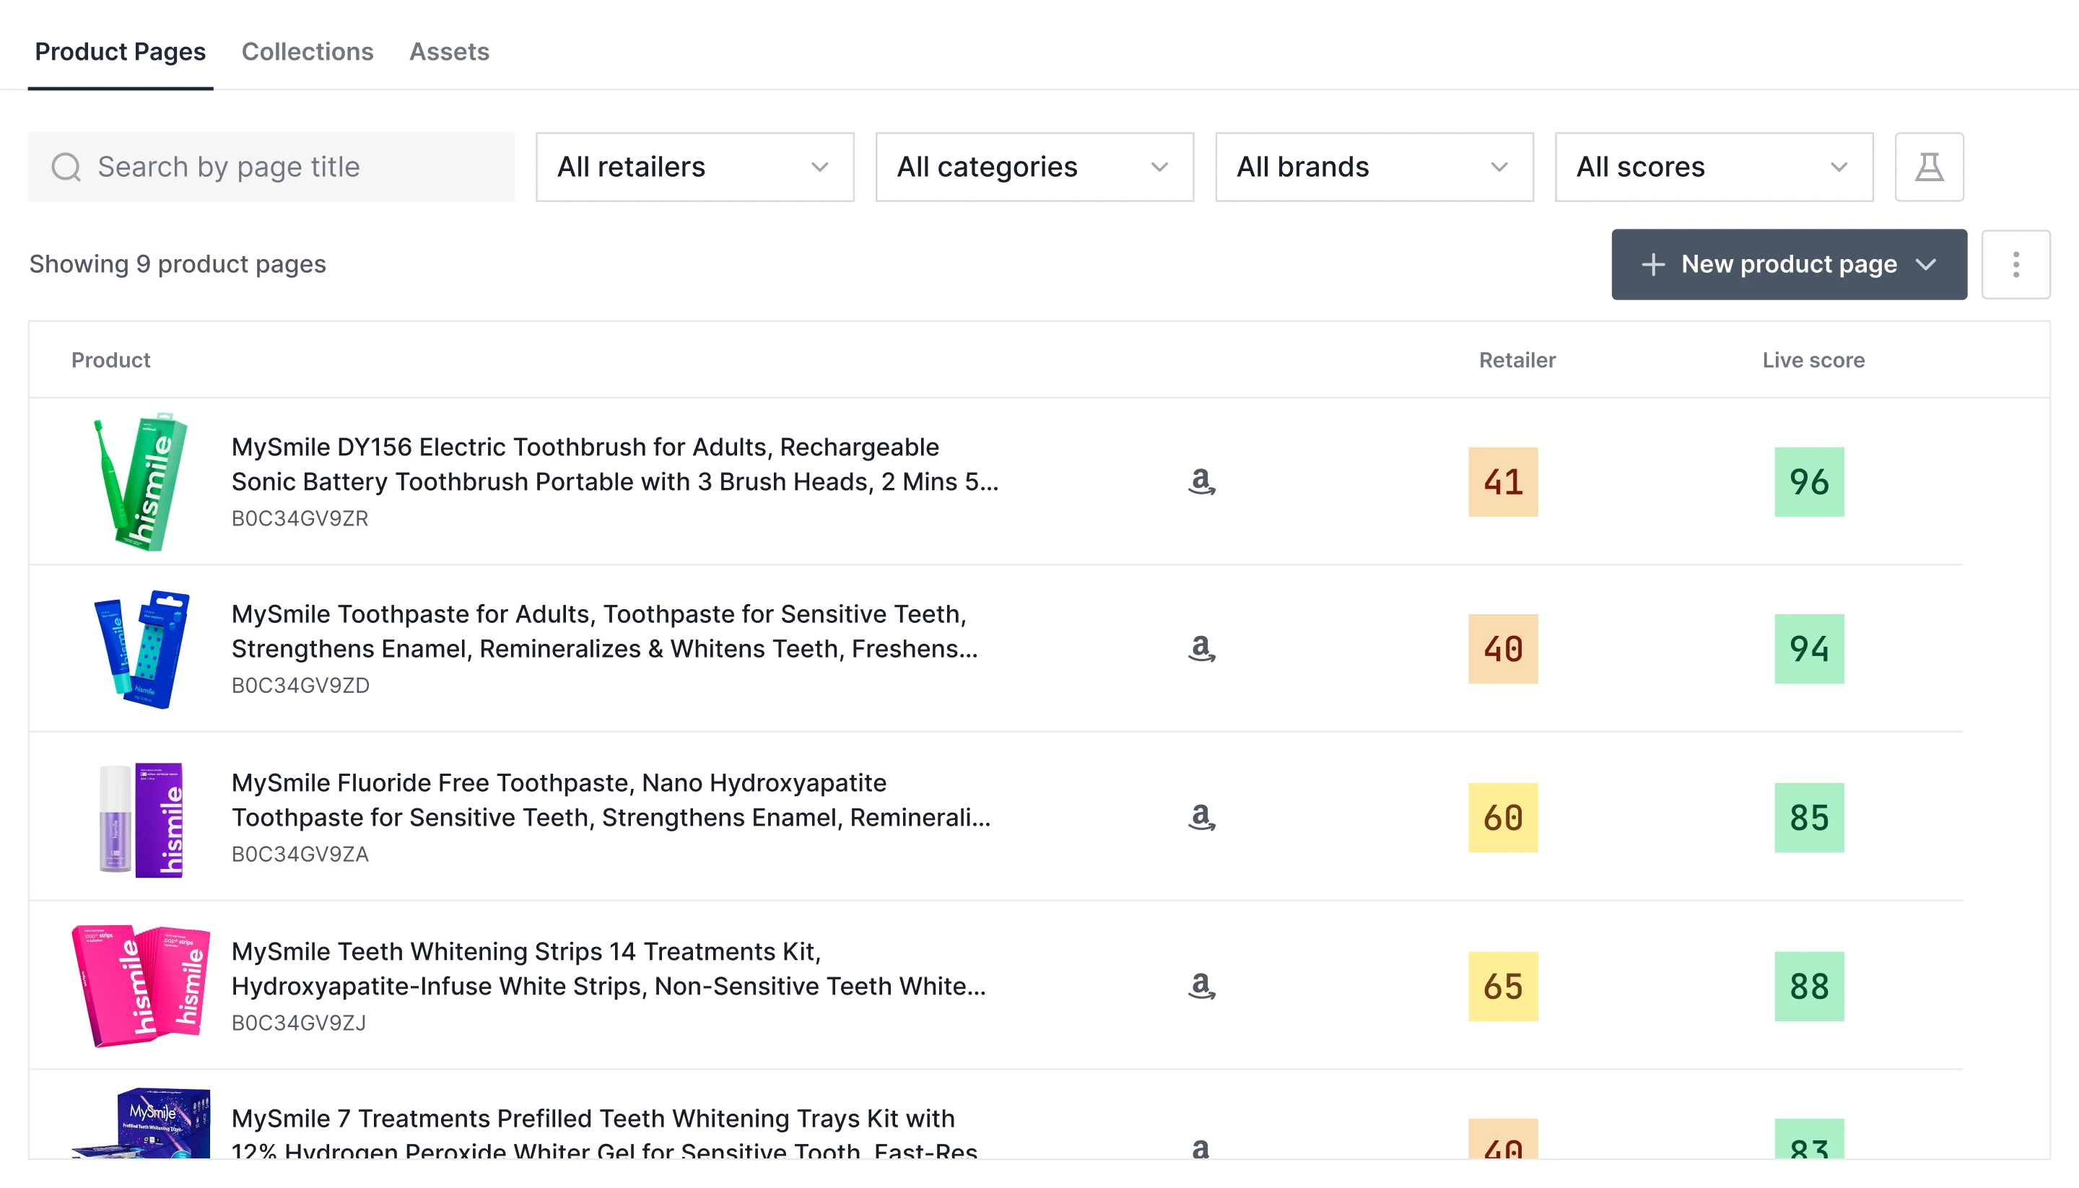
Task: Click retailer score 41 badge
Action: 1503,481
